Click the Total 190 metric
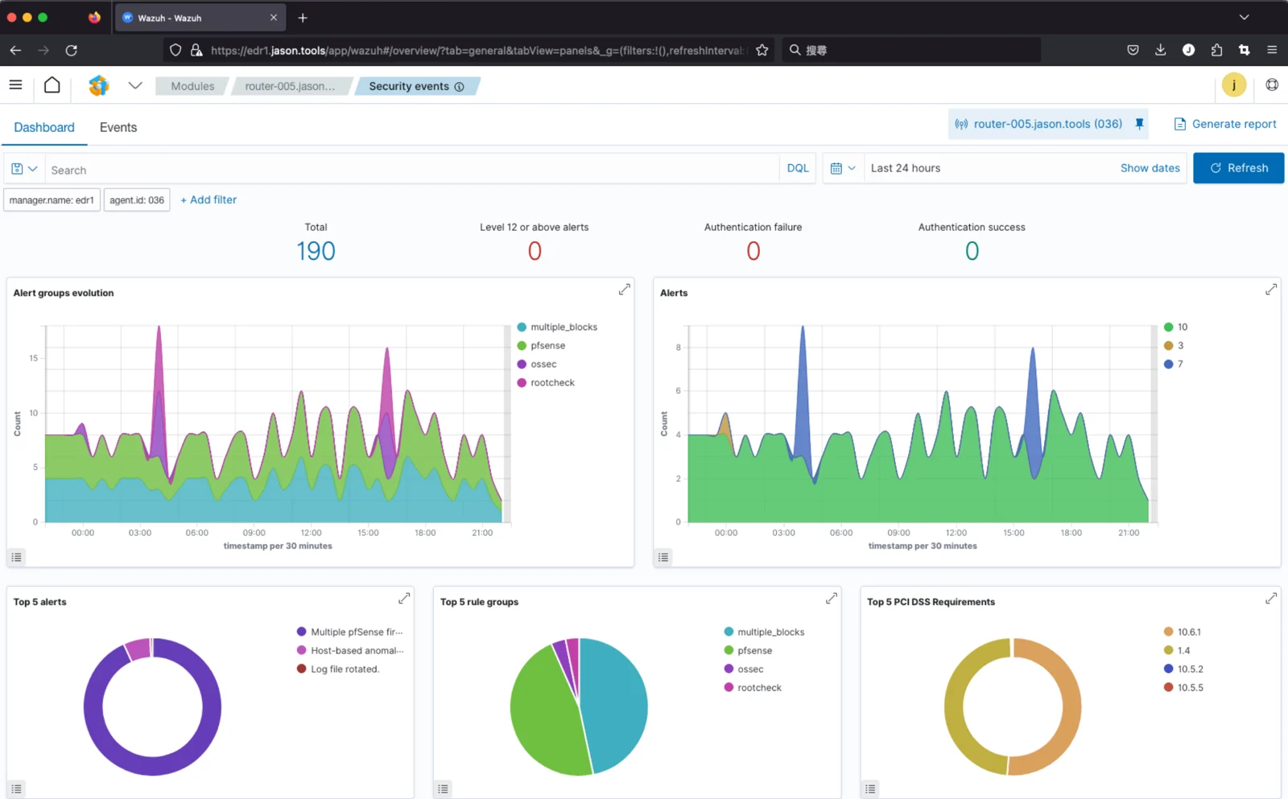1288x799 pixels. [x=316, y=251]
